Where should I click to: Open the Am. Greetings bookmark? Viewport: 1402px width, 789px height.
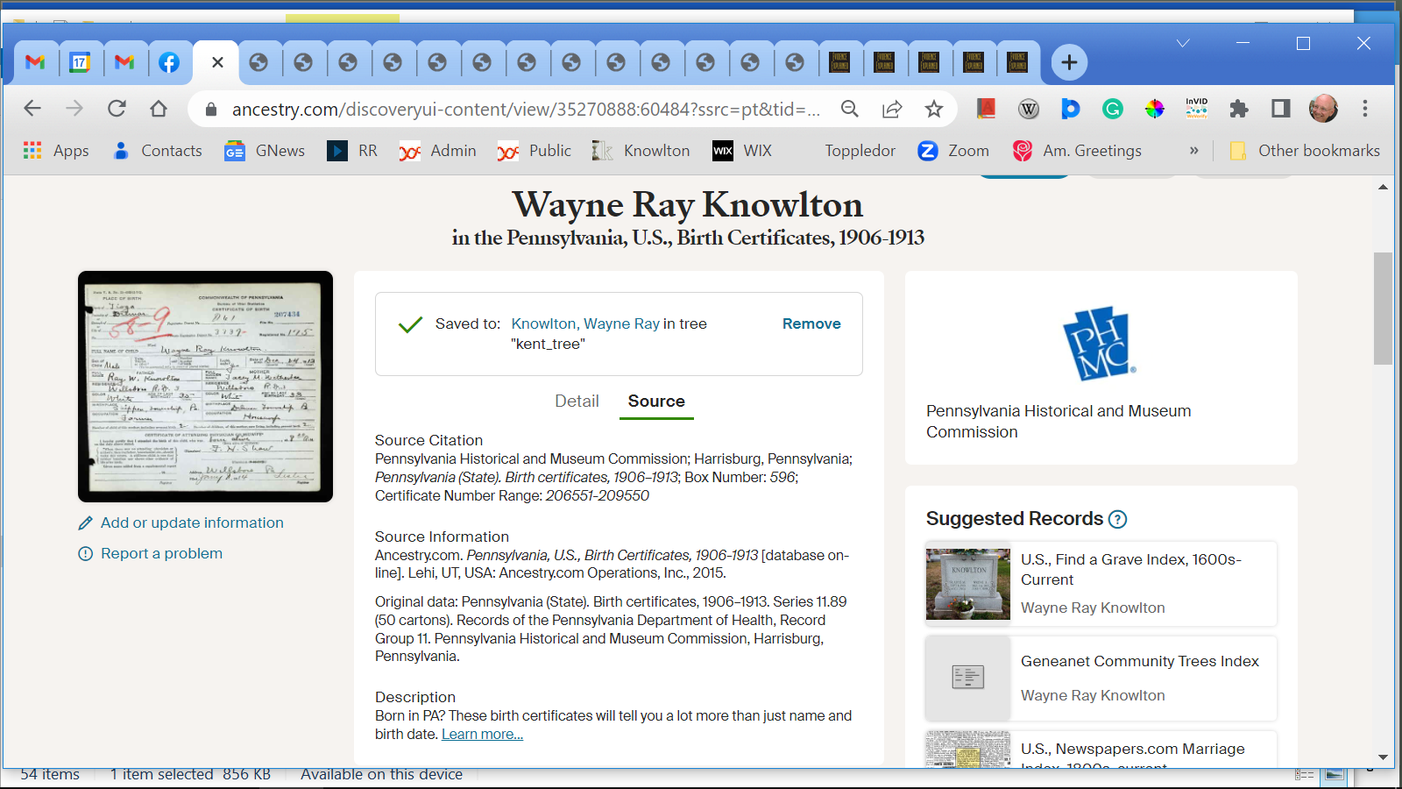coord(1077,151)
